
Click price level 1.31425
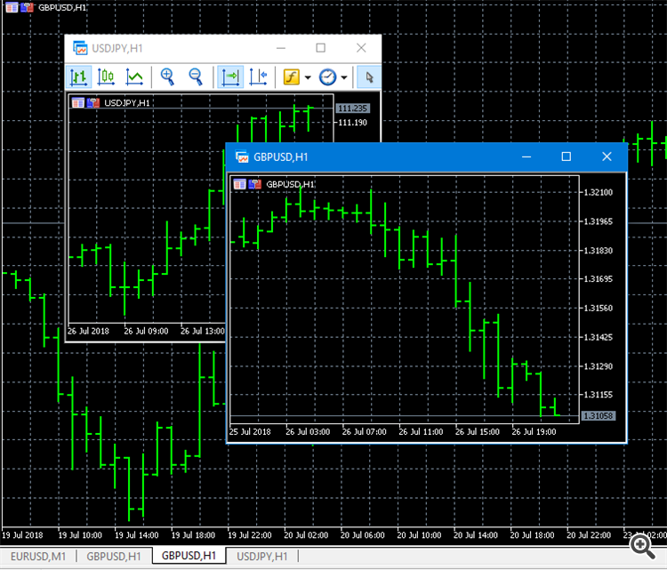click(x=599, y=337)
